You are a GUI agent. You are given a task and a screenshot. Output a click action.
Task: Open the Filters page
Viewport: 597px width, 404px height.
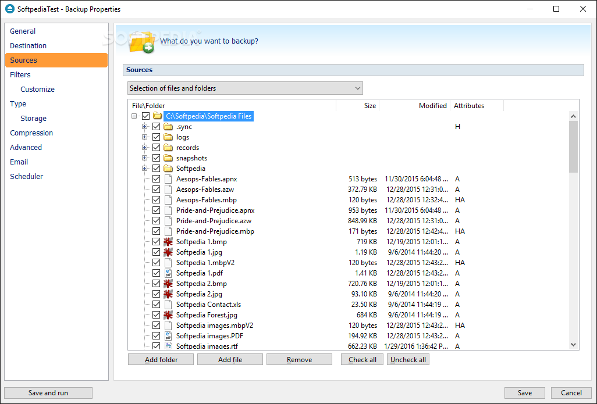56,75
